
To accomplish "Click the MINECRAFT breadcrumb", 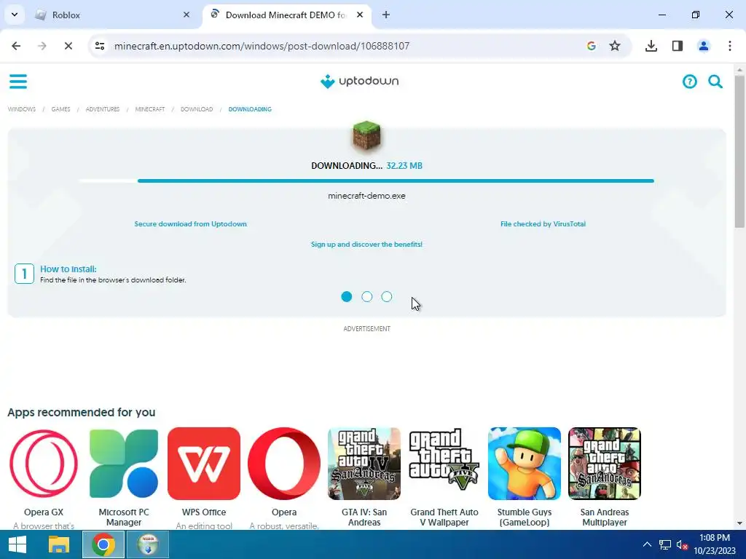I will [150, 109].
